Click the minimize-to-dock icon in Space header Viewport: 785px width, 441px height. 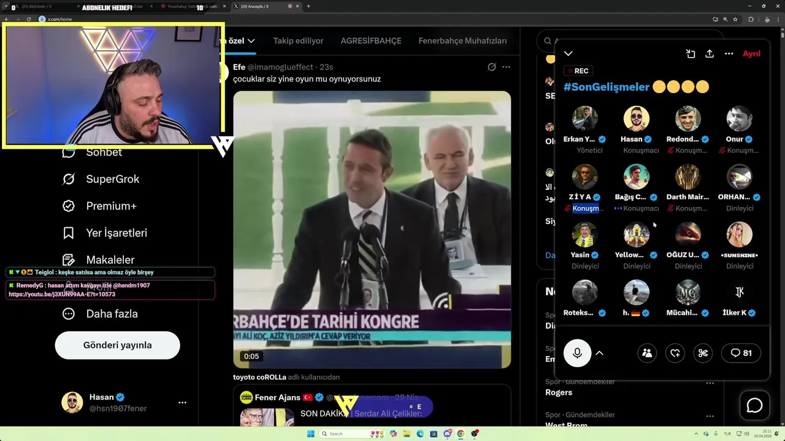pos(691,54)
